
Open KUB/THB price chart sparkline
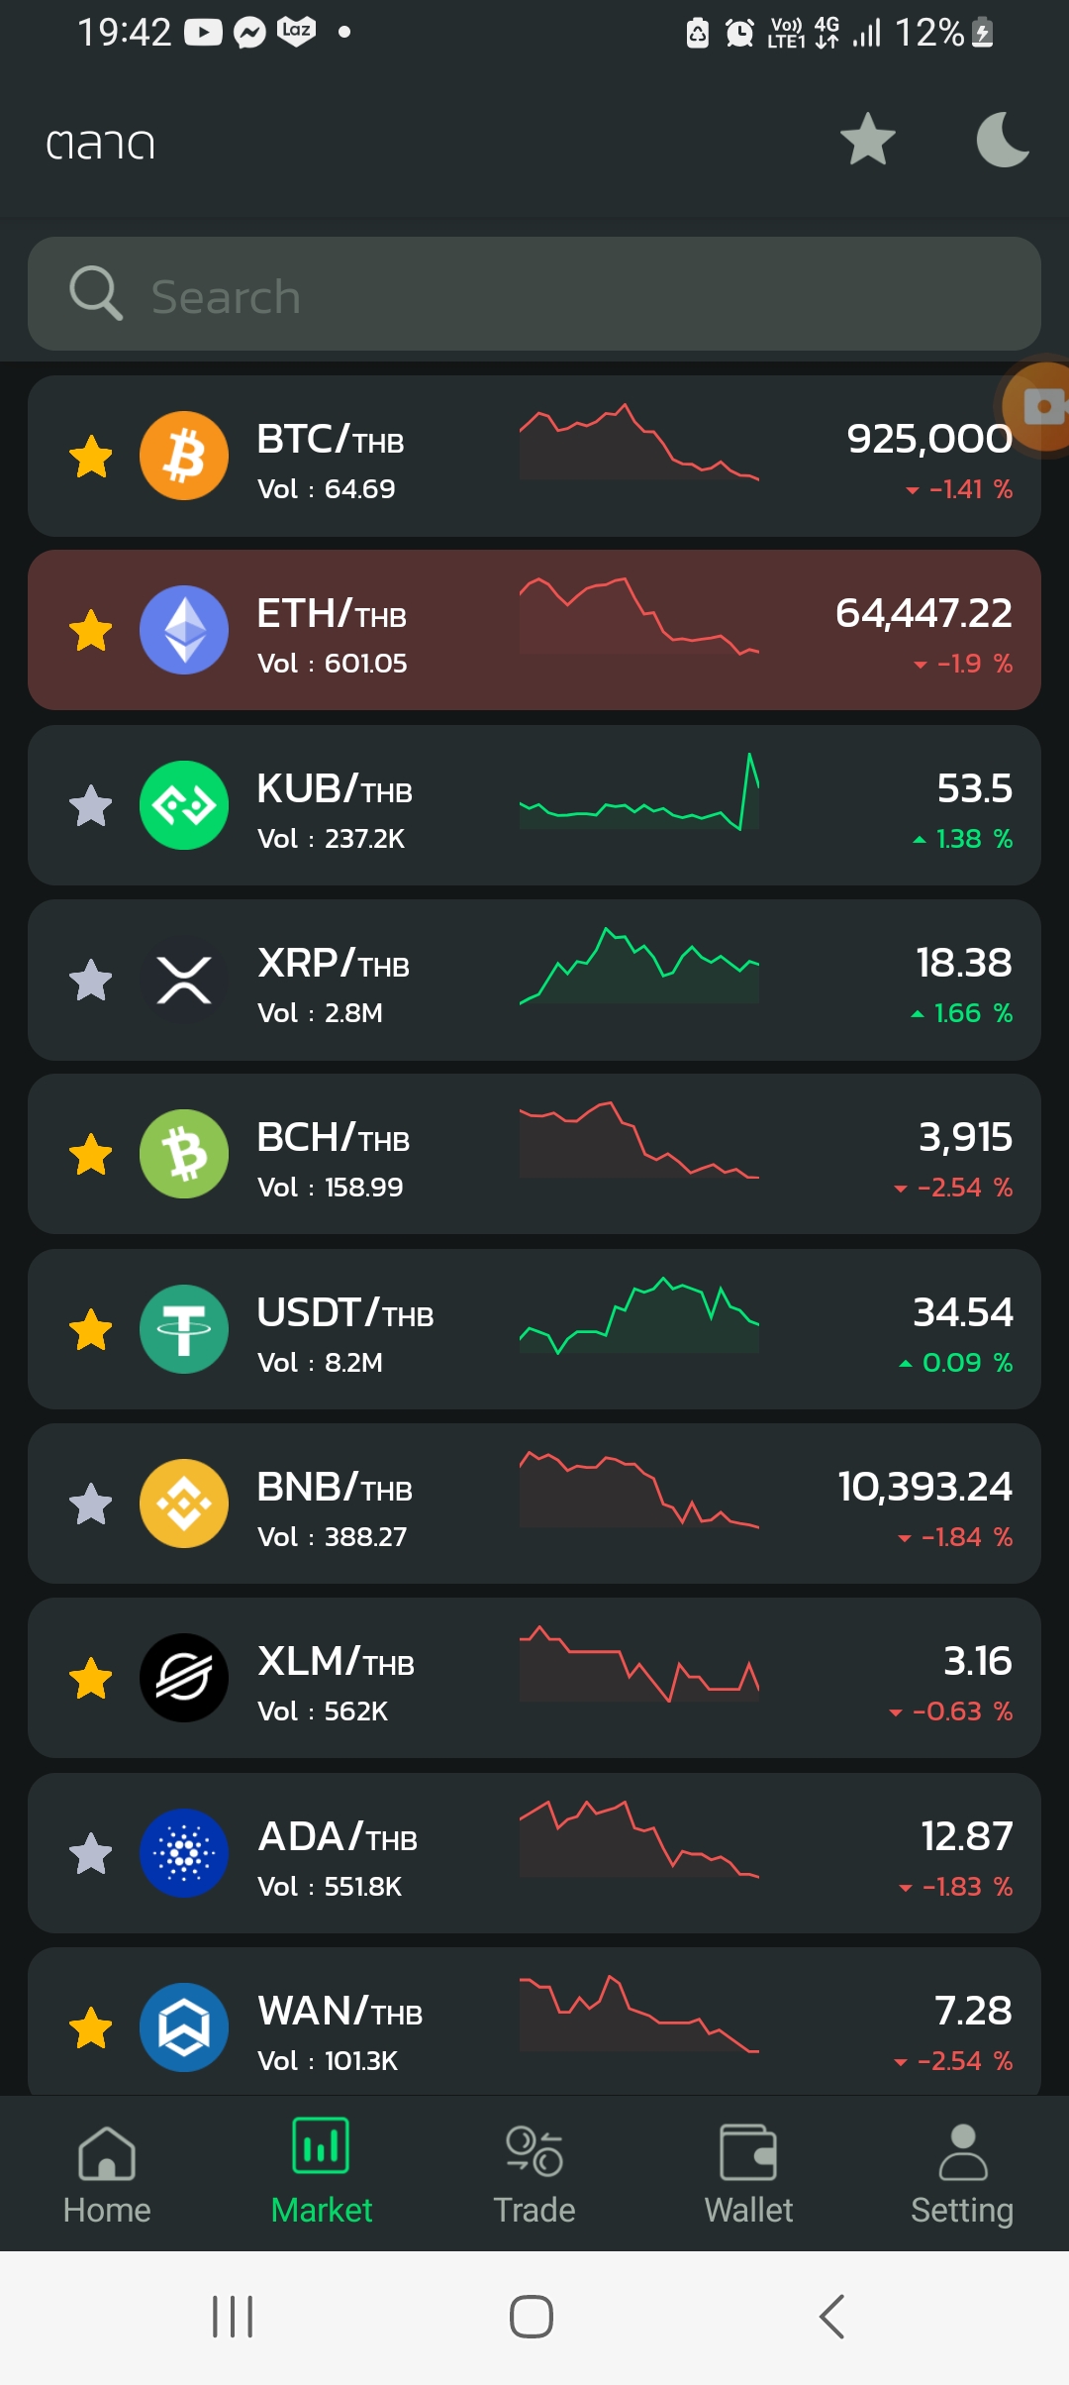(x=639, y=791)
